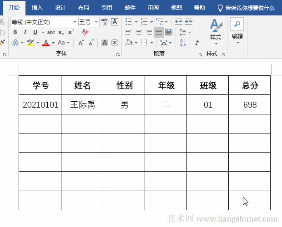
Task: Toggle character shading icon
Action: (105, 43)
